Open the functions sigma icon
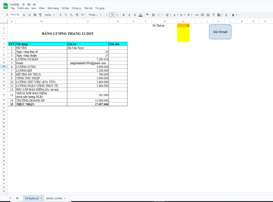This screenshot has height=202, width=273. click(226, 15)
